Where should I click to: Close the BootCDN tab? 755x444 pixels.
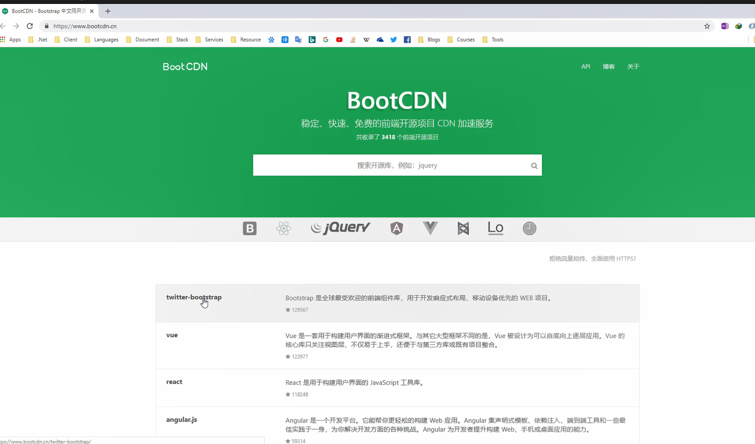[92, 11]
